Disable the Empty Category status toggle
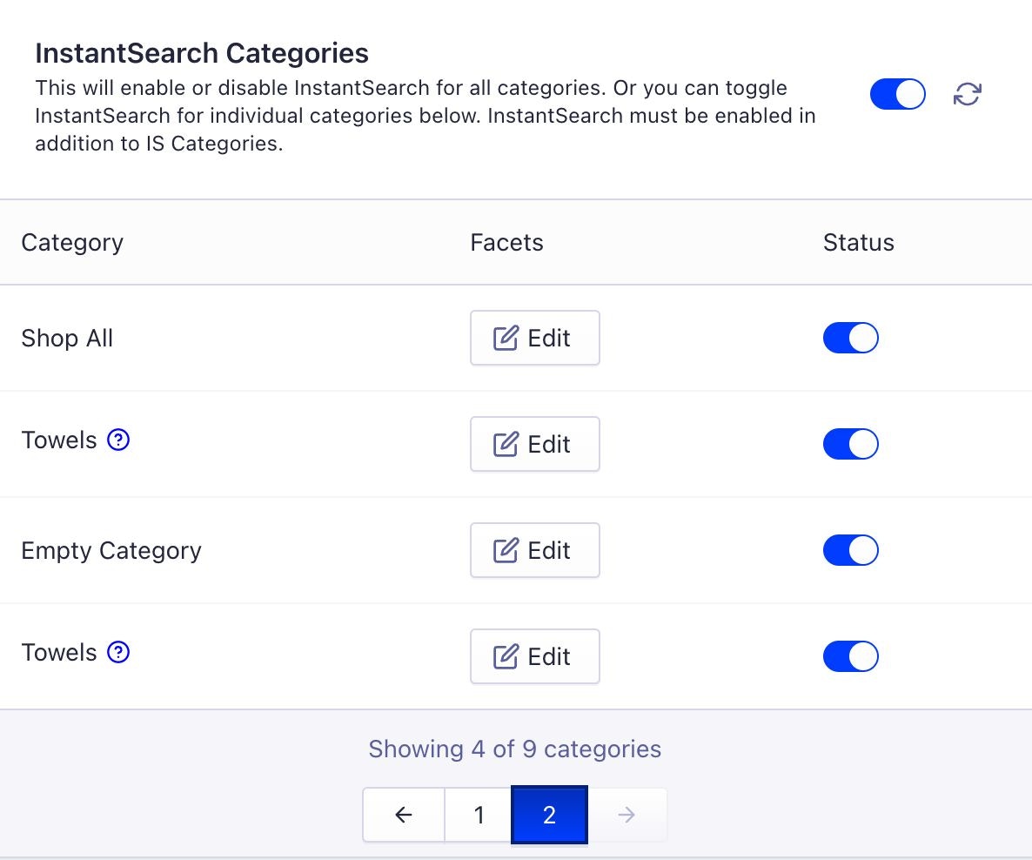The height and width of the screenshot is (860, 1032). coord(850,550)
